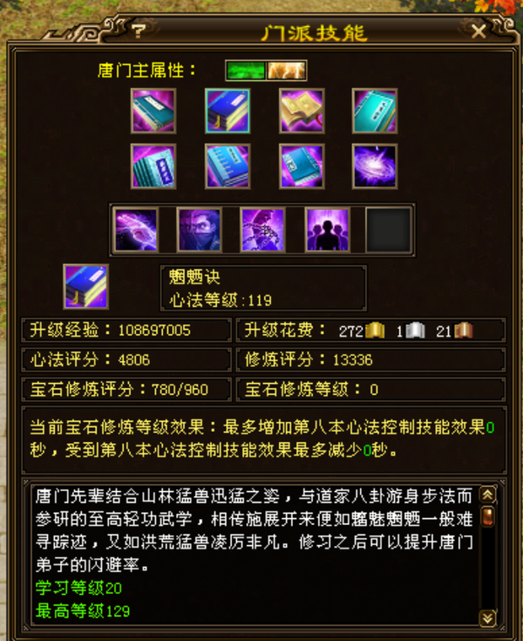Click the large selected 魍魉诀 book thumbnail
523x641 pixels.
tap(85, 286)
